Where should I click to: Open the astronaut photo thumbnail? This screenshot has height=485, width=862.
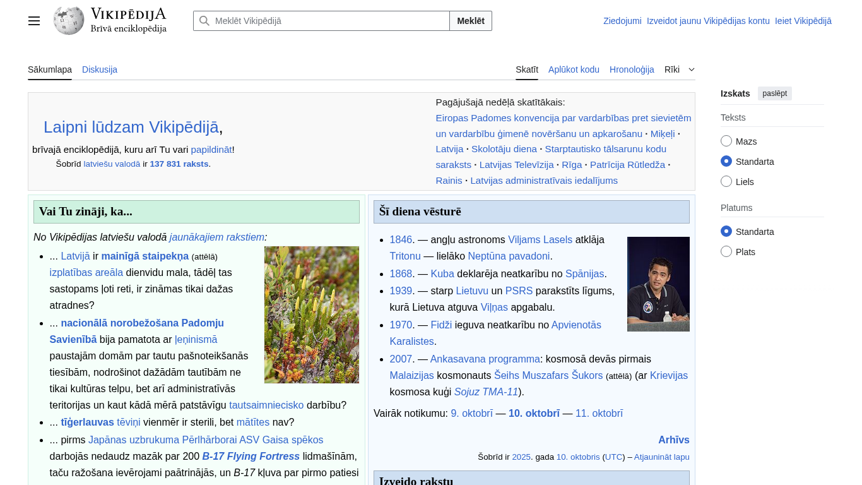(x=658, y=284)
